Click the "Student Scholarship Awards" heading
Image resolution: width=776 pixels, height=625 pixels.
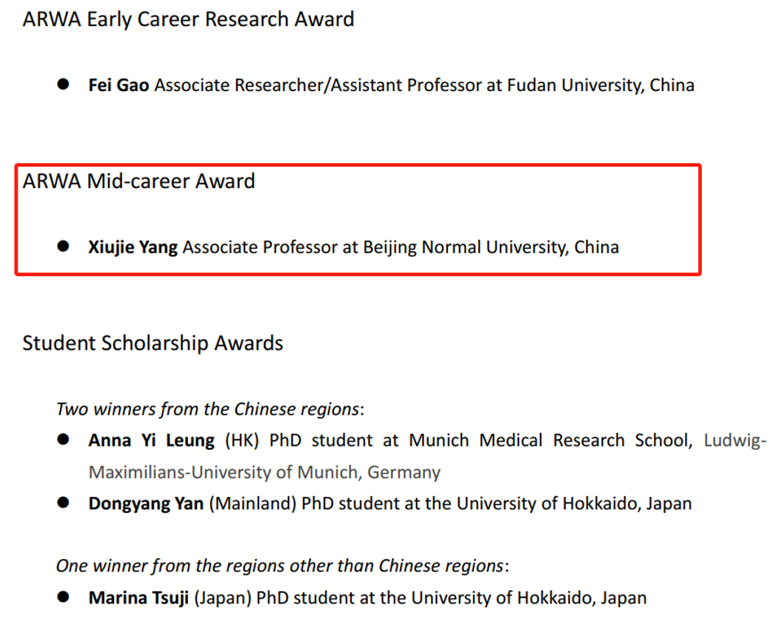tap(153, 344)
